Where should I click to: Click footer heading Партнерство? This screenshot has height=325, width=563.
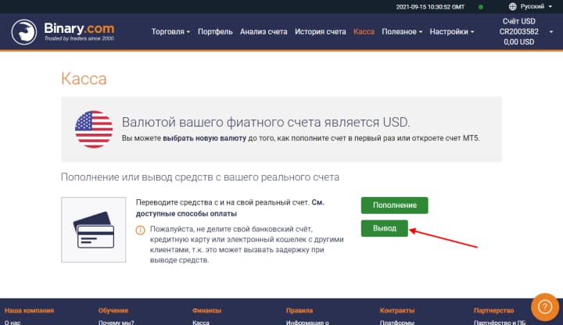493,310
